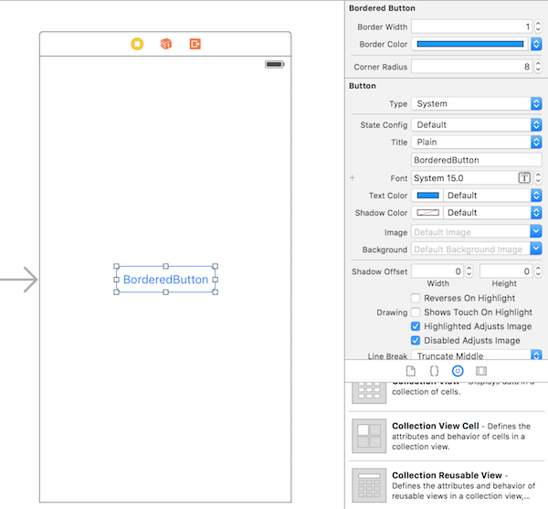Viewport: 548px width, 509px height.
Task: Open the button Type dropdown
Action: click(477, 104)
